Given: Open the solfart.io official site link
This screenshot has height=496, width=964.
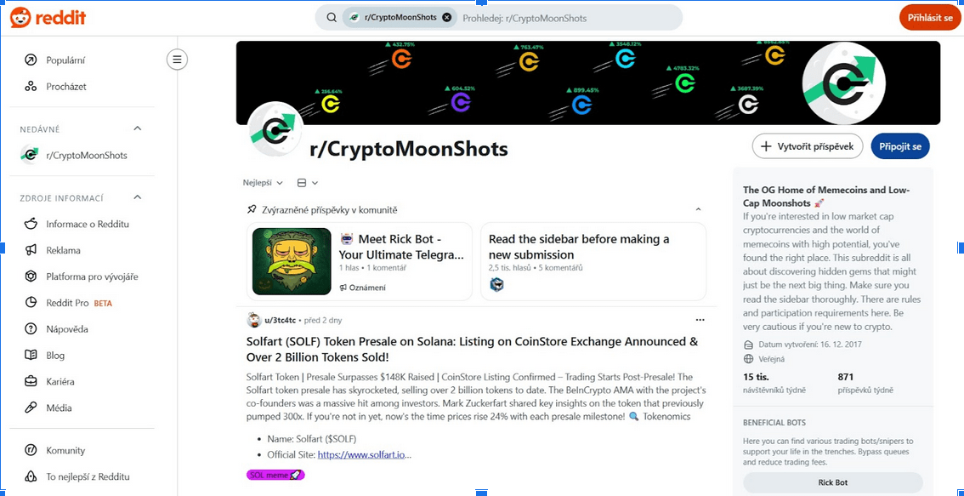Looking at the screenshot, I should (364, 455).
